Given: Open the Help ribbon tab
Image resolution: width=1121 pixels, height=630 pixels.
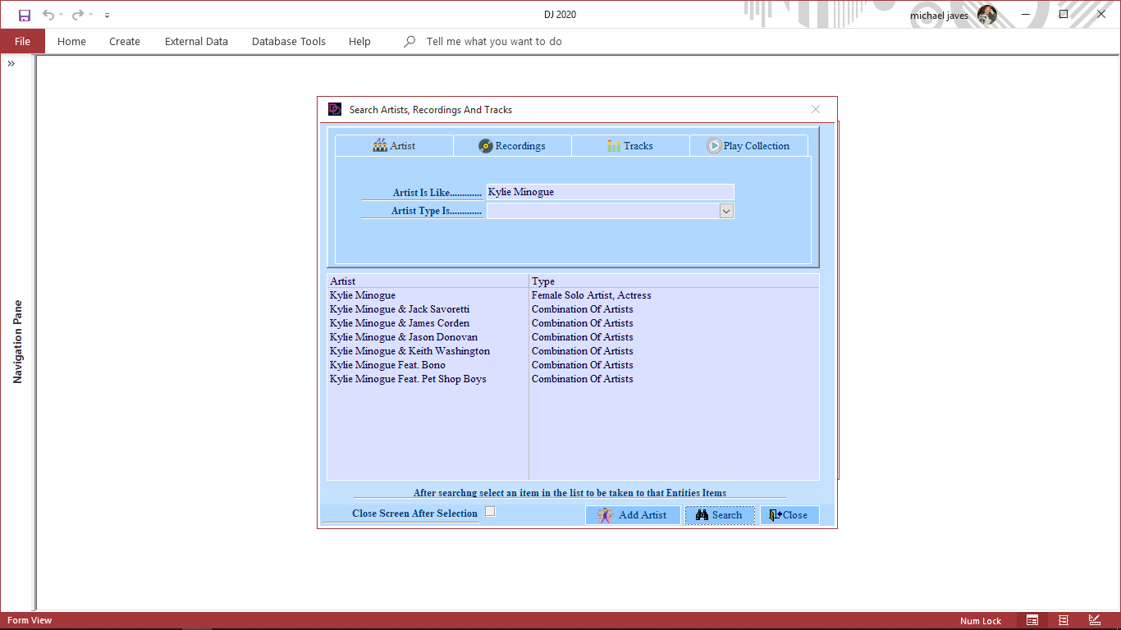Looking at the screenshot, I should (359, 41).
